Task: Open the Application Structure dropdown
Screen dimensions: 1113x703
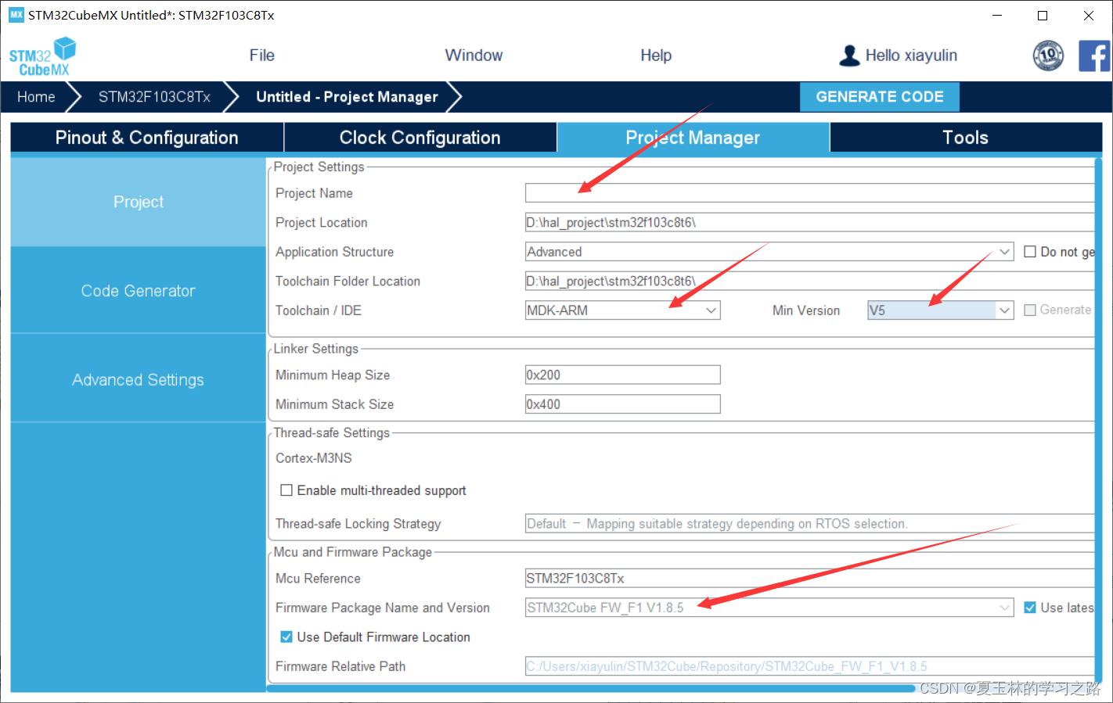Action: (769, 252)
